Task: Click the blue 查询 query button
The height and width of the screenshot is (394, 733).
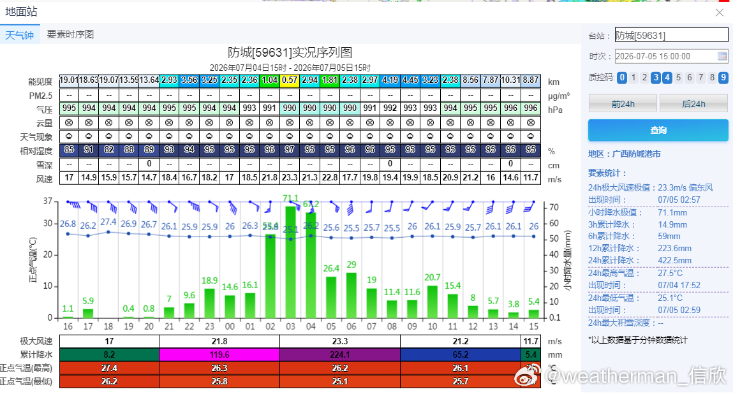Action: pyautogui.click(x=658, y=130)
